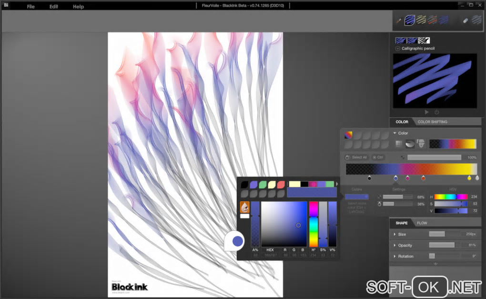The width and height of the screenshot is (486, 299).
Task: Open the Calligraphic pencil dropdown
Action: click(397, 48)
